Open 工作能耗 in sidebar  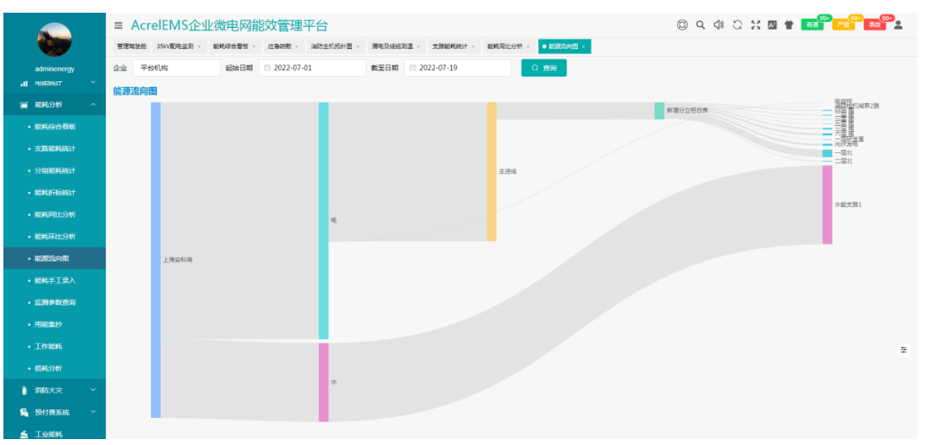(55, 346)
